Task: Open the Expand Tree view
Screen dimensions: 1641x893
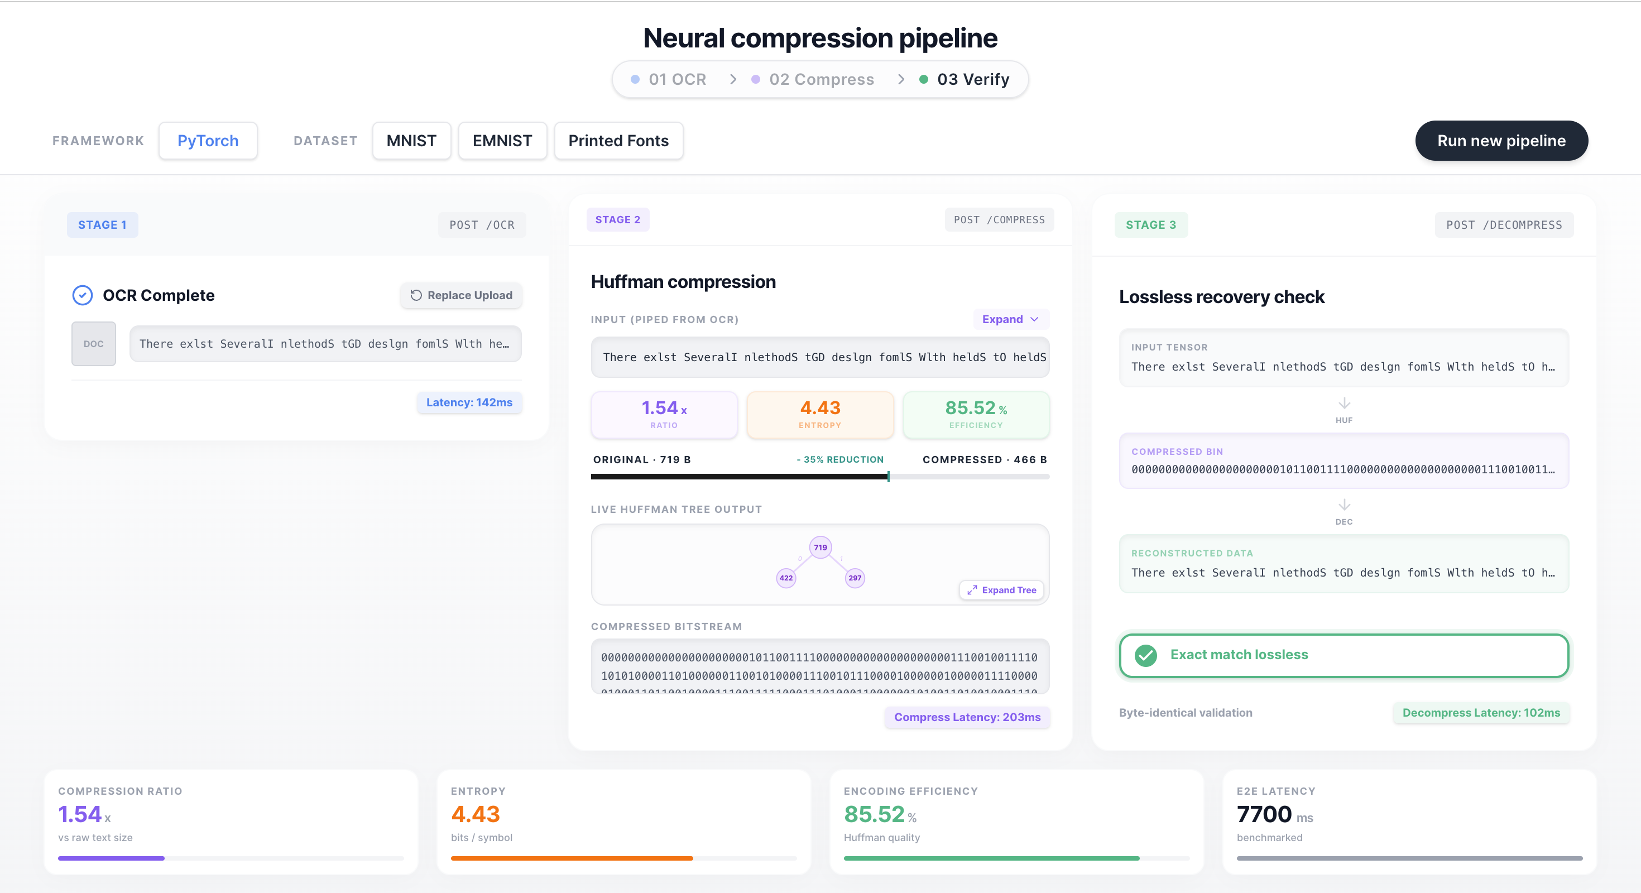Action: tap(1001, 590)
